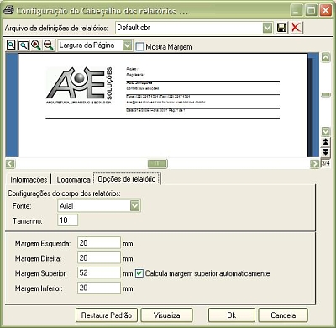Jump to next page with double-down arrow
This screenshot has width=336, height=328.
325,152
